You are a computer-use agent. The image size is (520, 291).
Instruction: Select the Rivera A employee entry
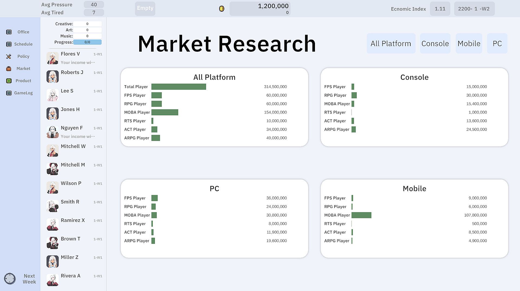point(74,280)
